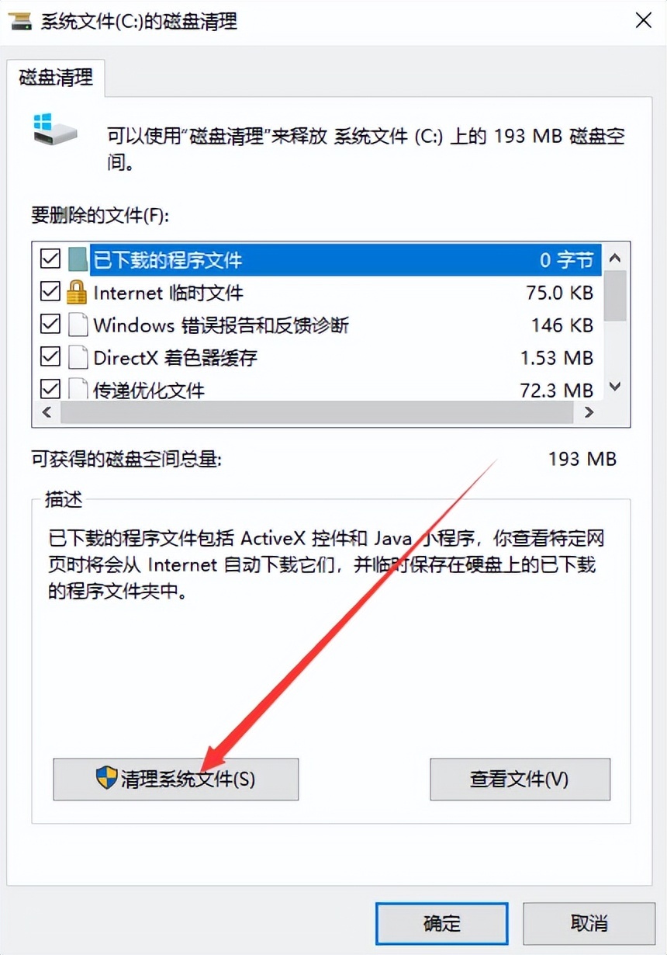The image size is (667, 955).
Task: Click the page icon beside Windows 错误报告和反馈诊断
Action: coord(77,325)
